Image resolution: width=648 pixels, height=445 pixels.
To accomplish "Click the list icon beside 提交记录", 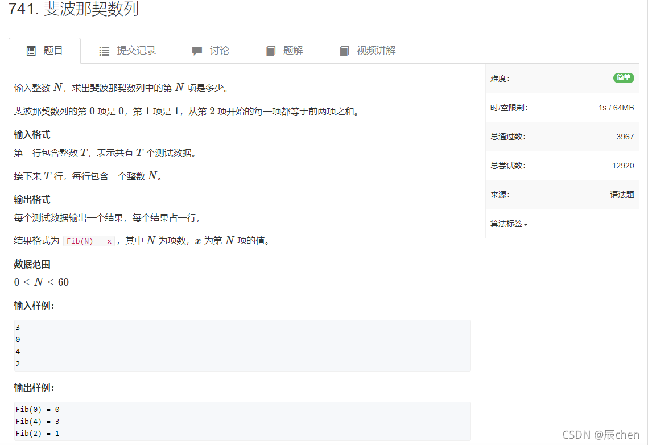I will (104, 50).
